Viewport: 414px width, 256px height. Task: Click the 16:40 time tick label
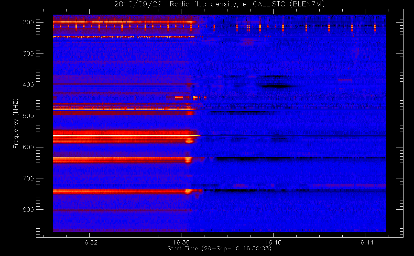(273, 242)
